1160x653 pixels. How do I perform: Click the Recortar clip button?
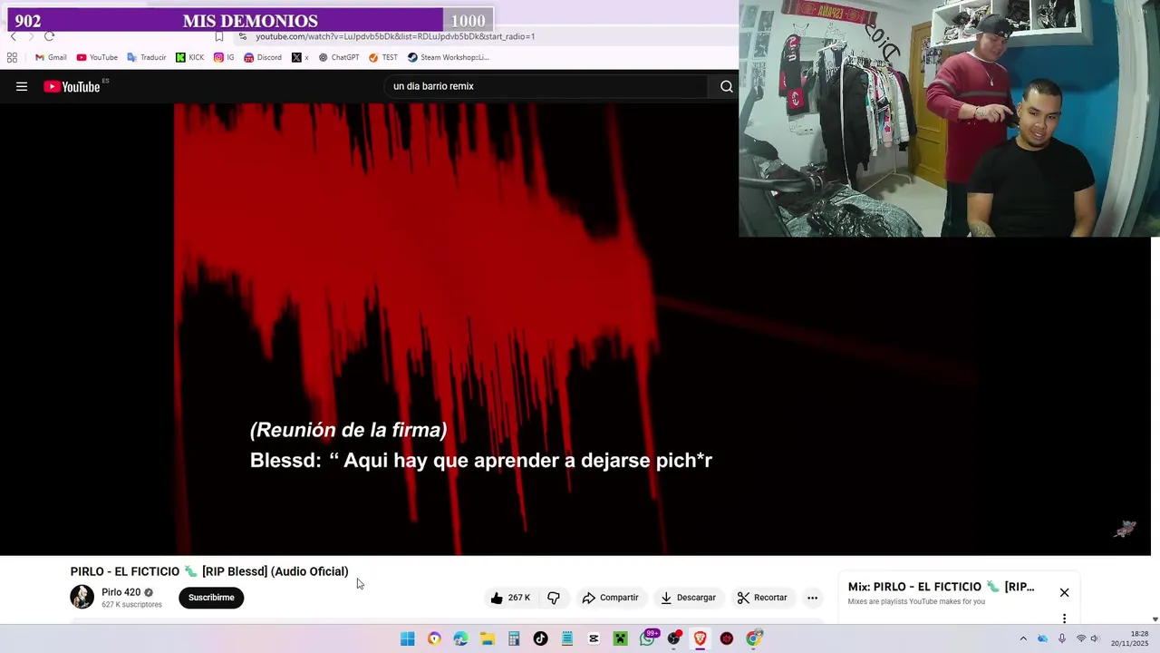[762, 598]
